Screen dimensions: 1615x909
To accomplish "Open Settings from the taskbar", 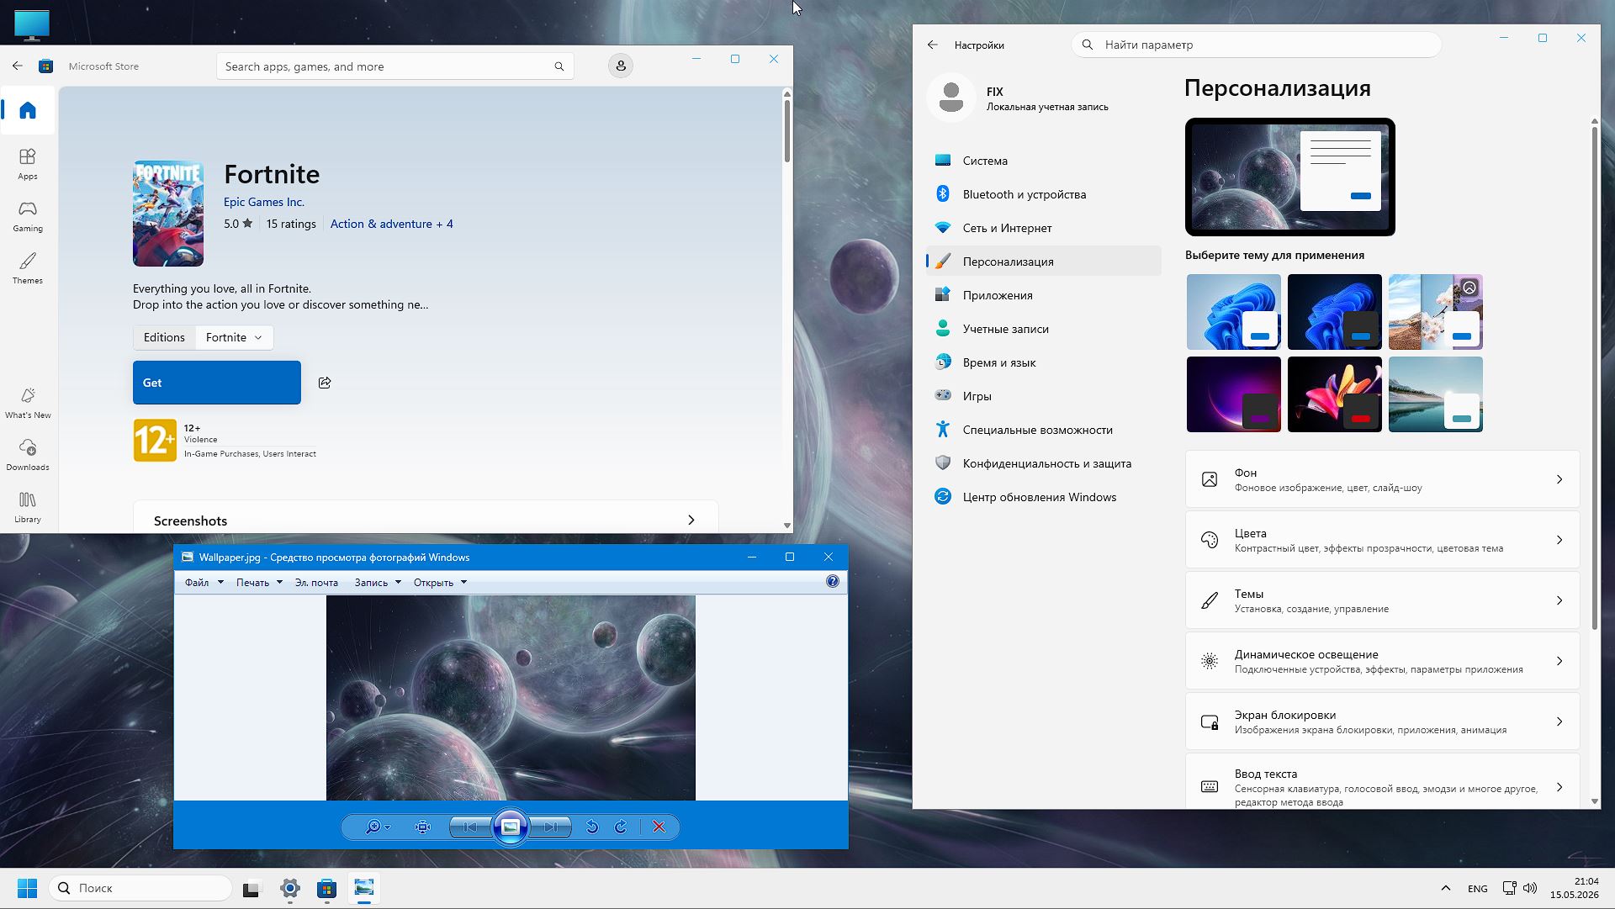I will tap(290, 889).
